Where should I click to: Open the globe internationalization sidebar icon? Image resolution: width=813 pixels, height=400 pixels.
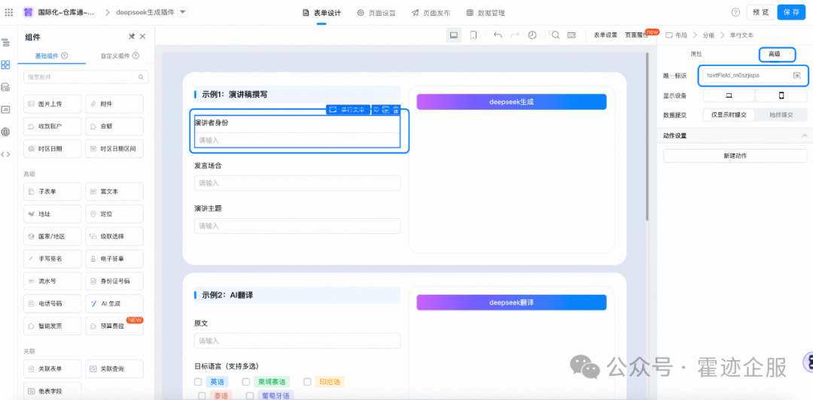pos(6,132)
